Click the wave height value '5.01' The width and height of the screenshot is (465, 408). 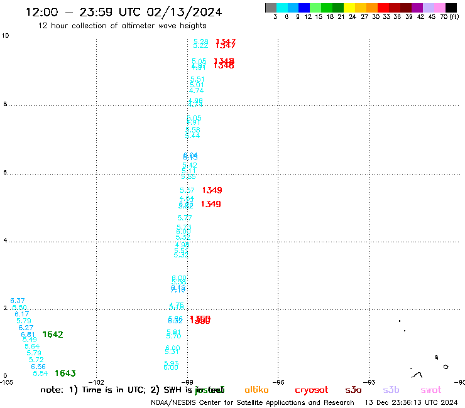(x=197, y=85)
